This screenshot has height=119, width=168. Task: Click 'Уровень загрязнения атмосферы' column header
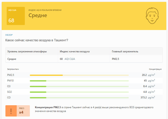click(27, 52)
